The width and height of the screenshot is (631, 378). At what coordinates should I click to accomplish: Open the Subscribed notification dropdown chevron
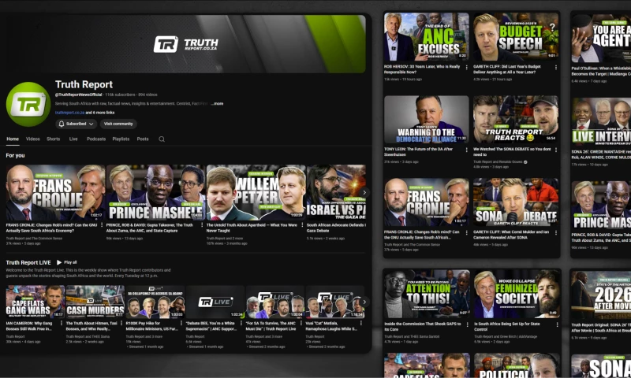(x=91, y=124)
